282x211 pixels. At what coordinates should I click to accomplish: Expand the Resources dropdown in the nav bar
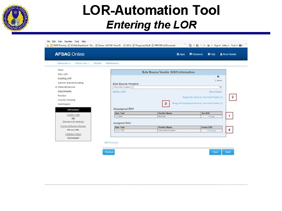click(64, 63)
